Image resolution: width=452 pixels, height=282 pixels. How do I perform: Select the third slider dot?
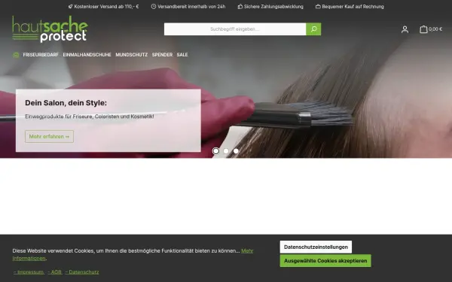(x=236, y=151)
